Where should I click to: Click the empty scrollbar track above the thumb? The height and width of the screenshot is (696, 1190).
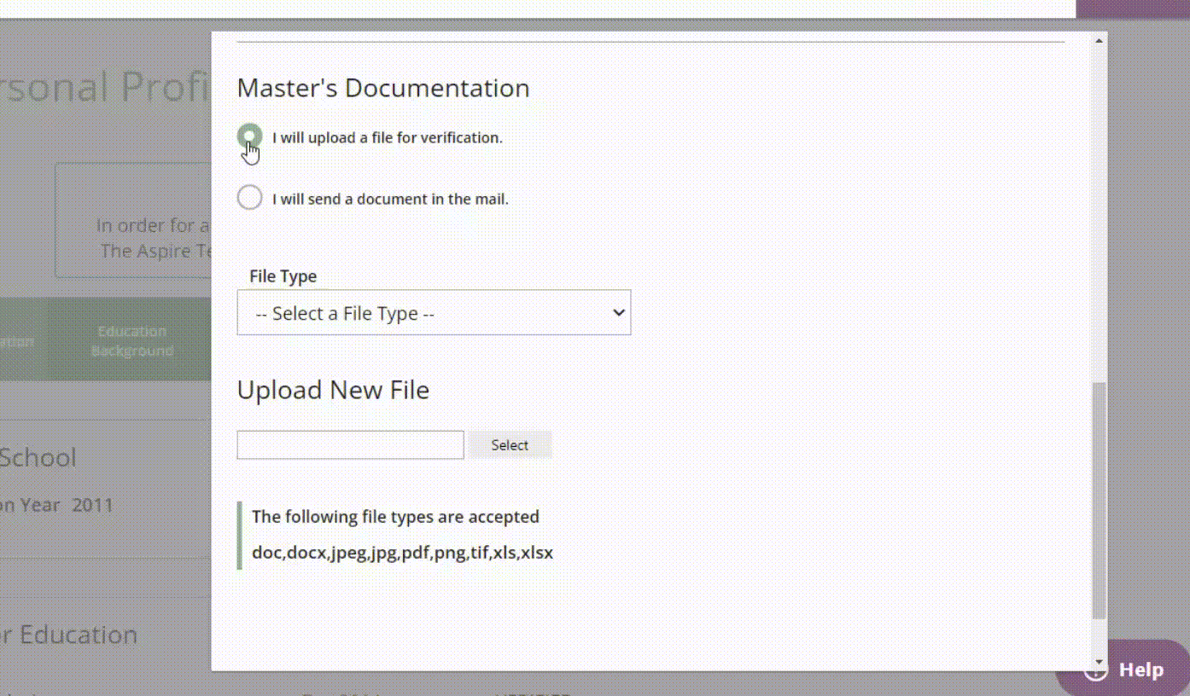point(1100,213)
